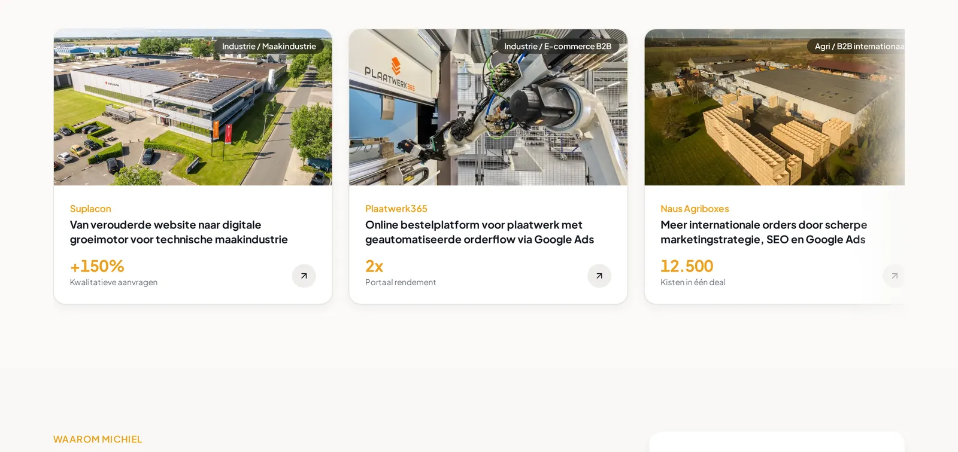Select the Industrie / E-commerce B2B tag
Viewport: 958px width, 452px height.
pos(557,46)
